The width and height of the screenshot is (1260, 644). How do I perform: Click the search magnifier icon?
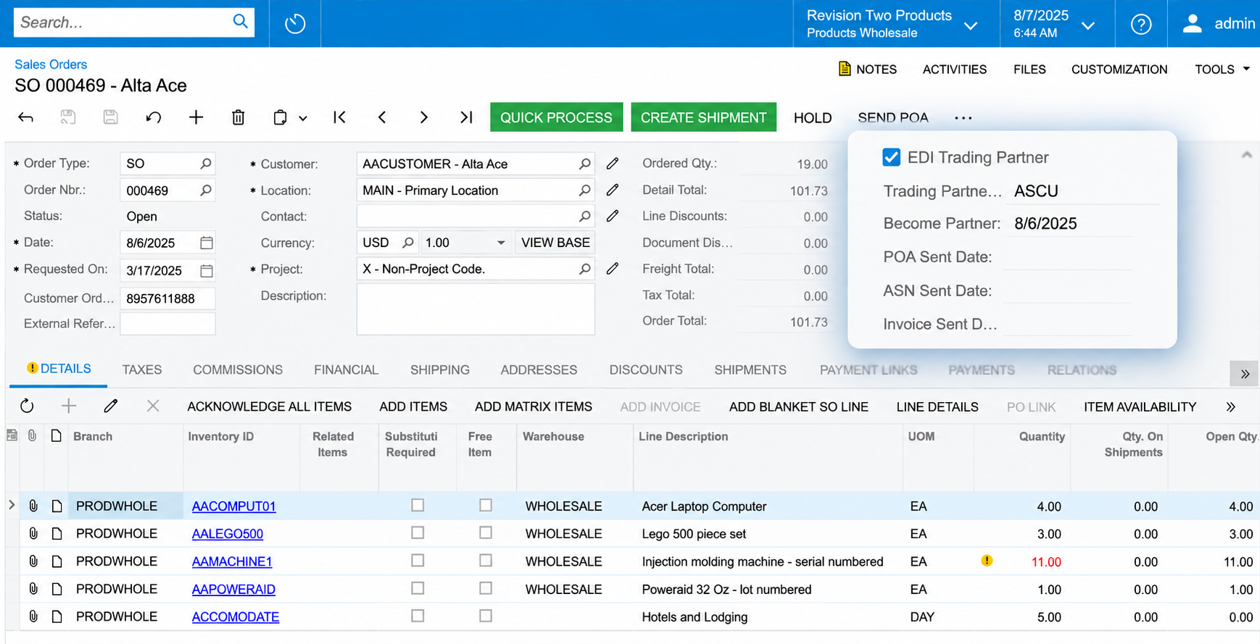240,22
